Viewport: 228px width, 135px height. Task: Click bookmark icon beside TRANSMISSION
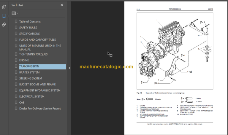coord(16,66)
